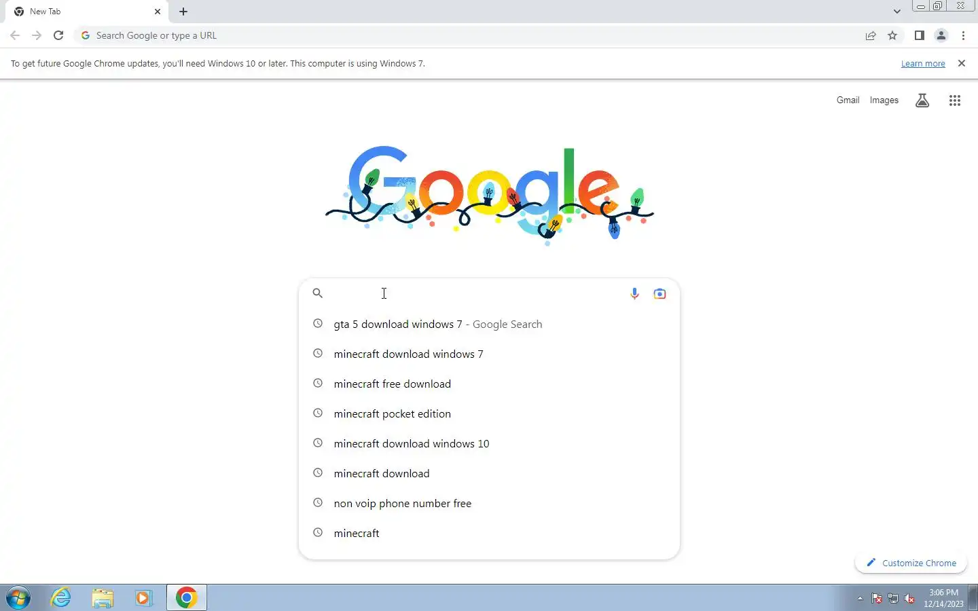This screenshot has width=978, height=611.
Task: Go back using the back arrow
Action: pyautogui.click(x=15, y=35)
